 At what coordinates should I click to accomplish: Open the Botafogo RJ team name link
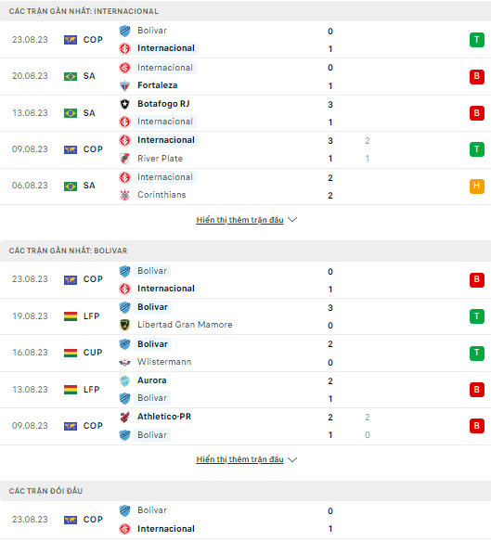[163, 104]
